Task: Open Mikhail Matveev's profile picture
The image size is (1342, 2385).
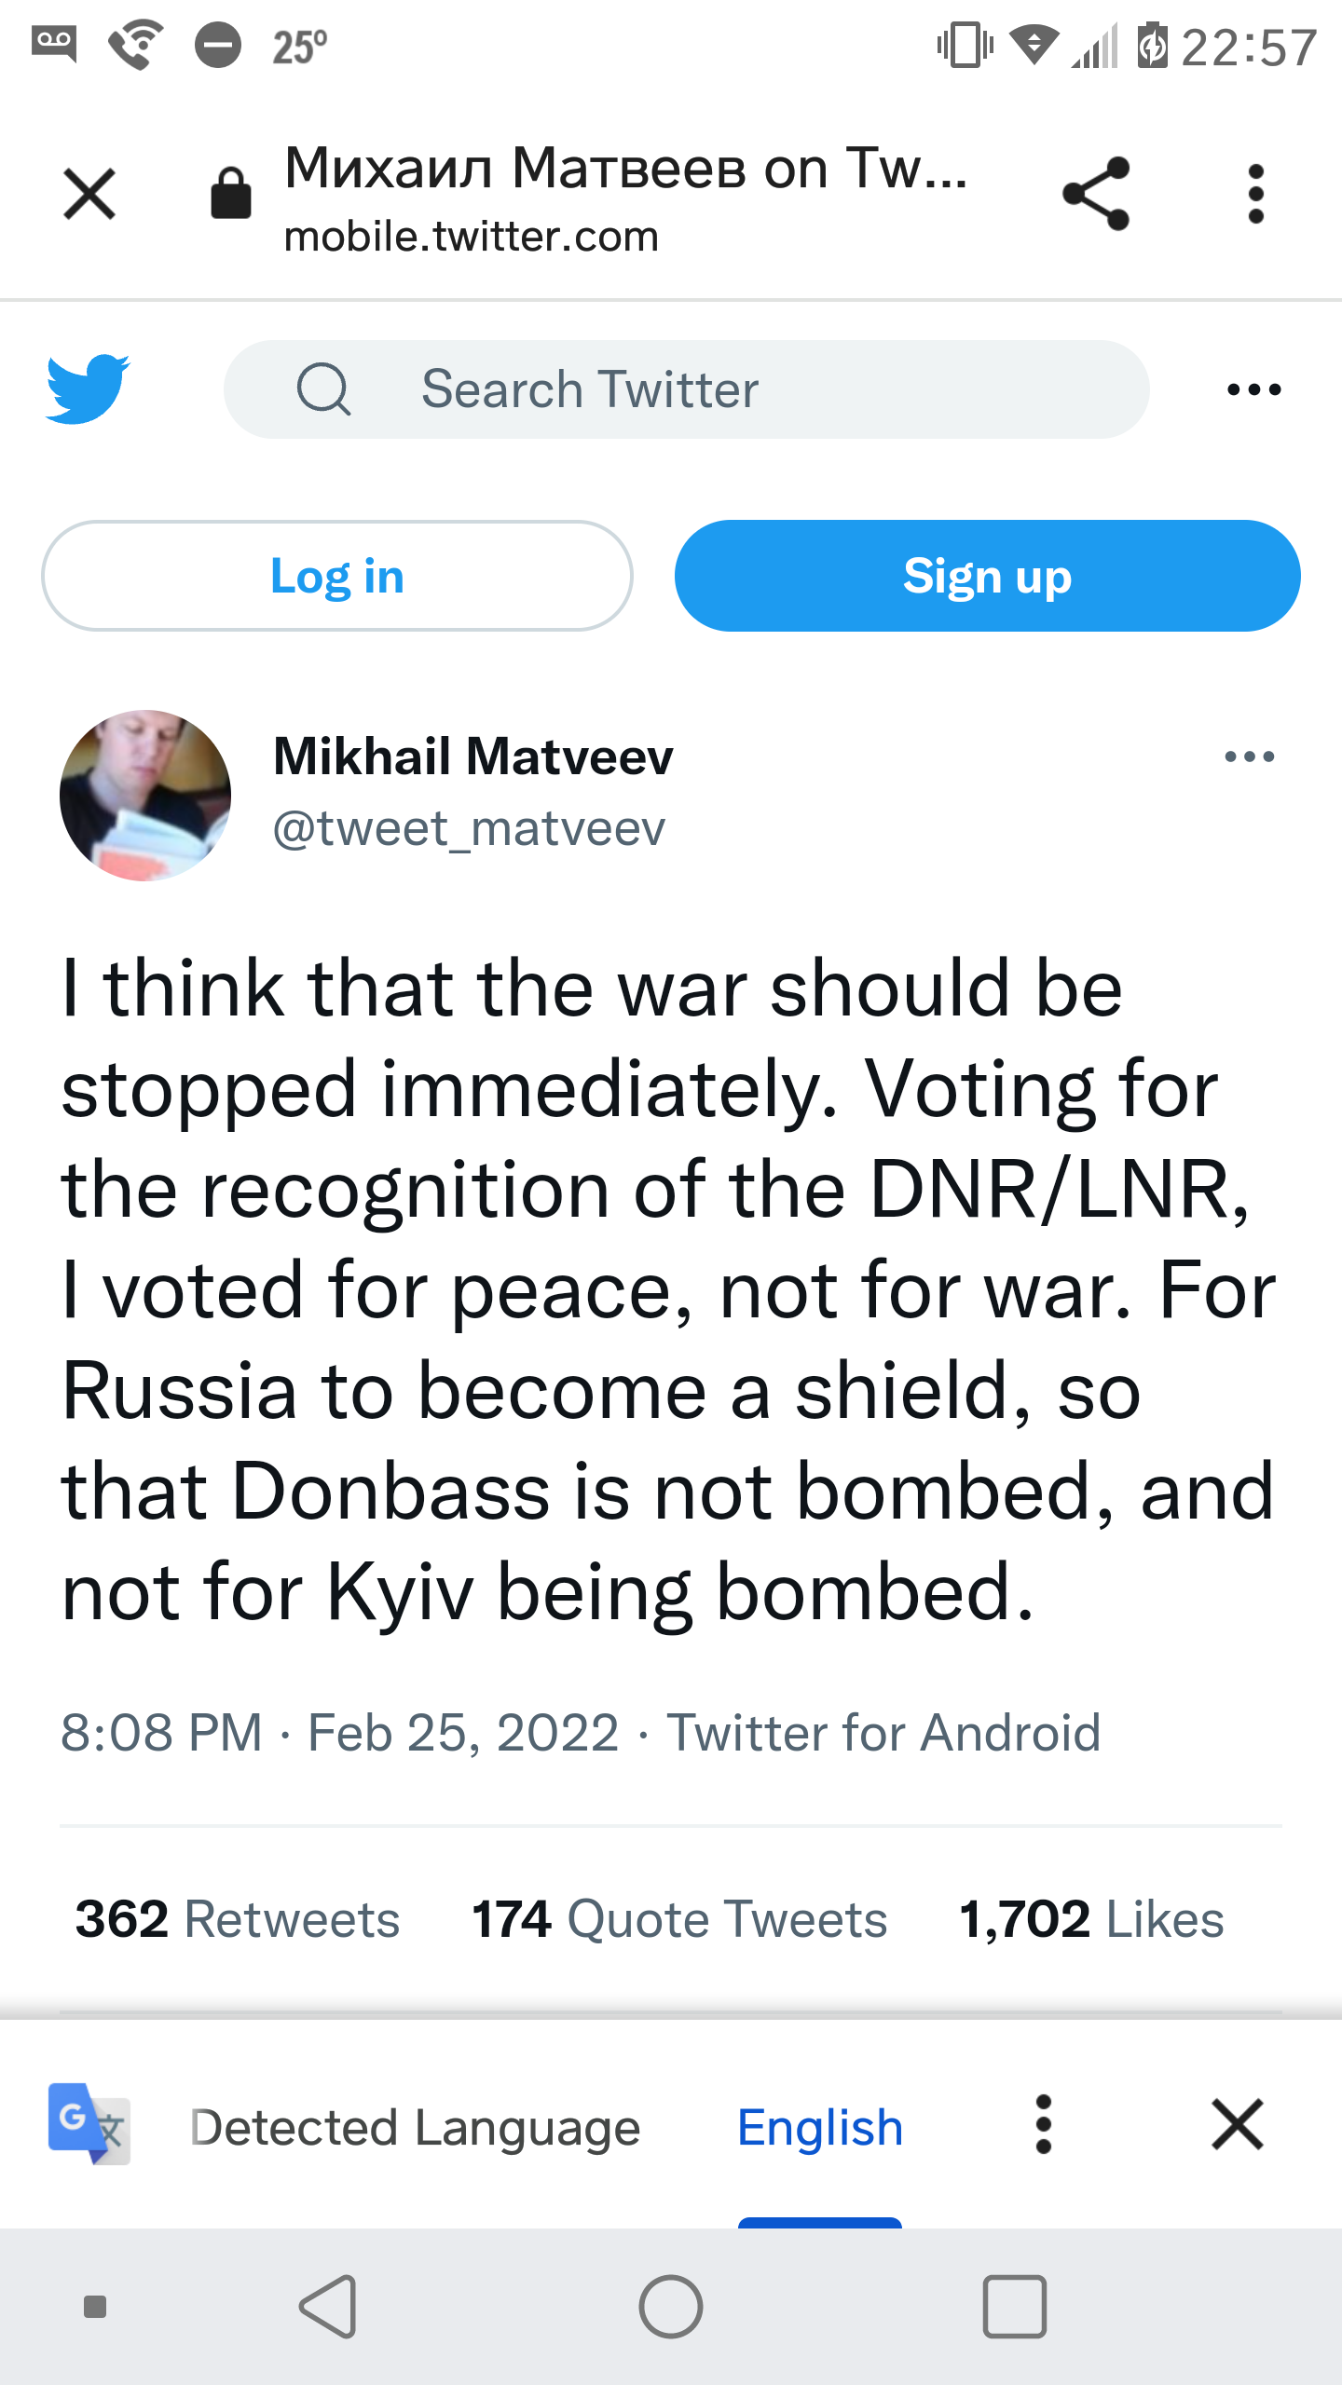Action: coord(145,795)
